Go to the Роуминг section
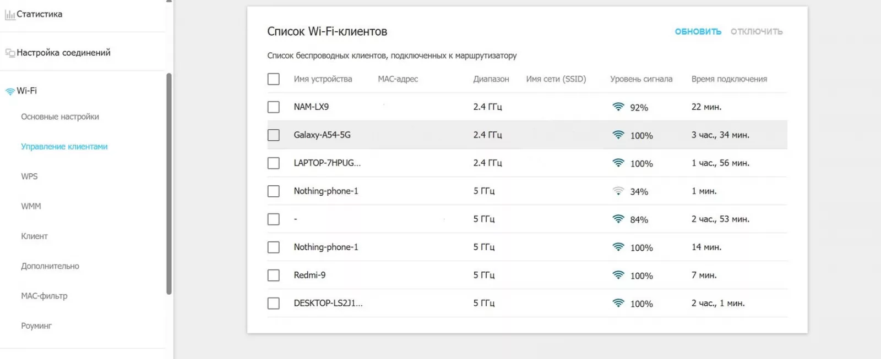 click(x=36, y=326)
